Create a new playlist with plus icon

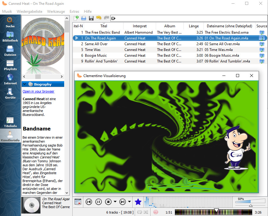76,18
